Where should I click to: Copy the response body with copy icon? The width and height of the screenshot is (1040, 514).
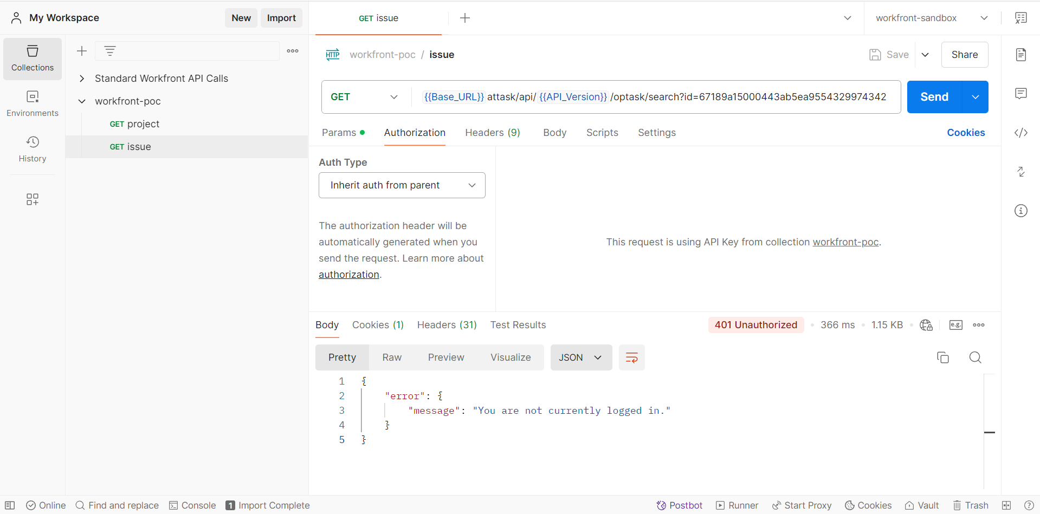pos(942,357)
